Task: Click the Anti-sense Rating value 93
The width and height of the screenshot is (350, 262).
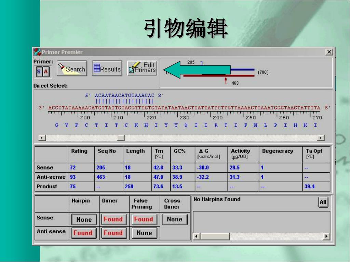Action: point(73,177)
